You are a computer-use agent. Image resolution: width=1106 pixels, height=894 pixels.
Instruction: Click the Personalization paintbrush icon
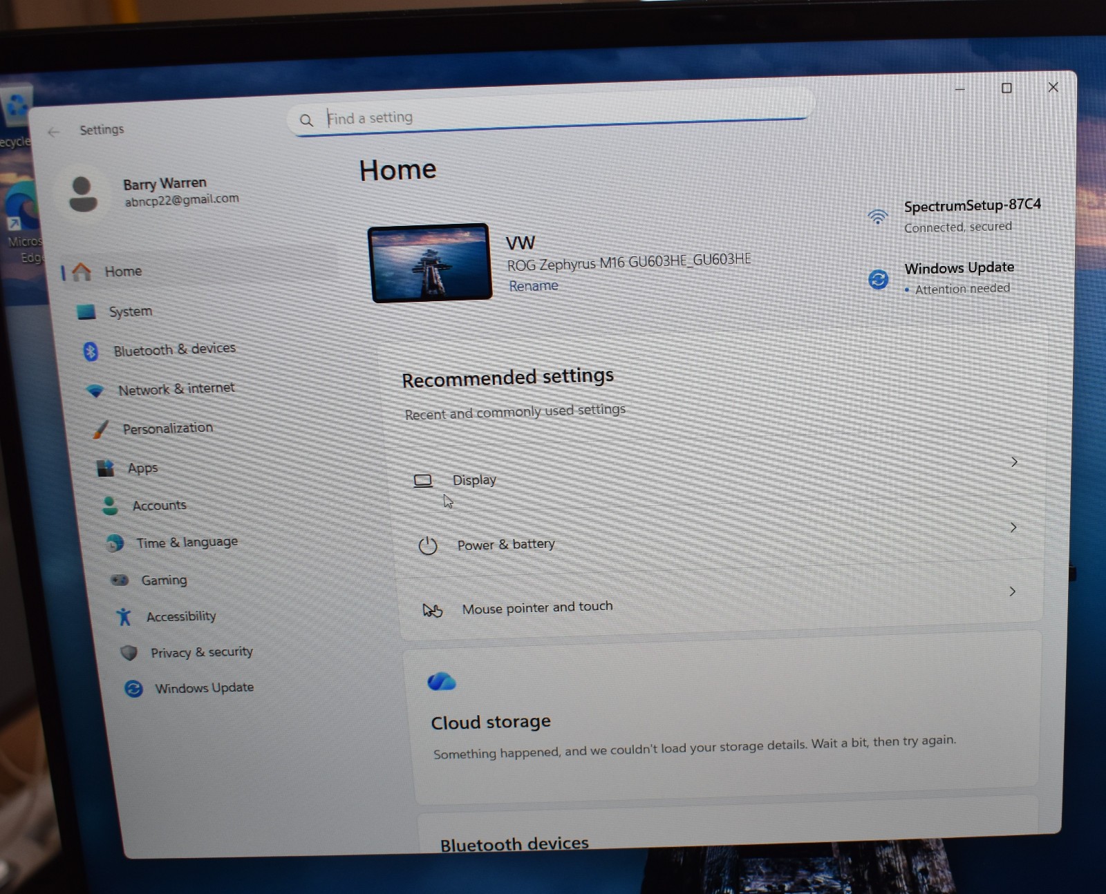click(x=100, y=430)
